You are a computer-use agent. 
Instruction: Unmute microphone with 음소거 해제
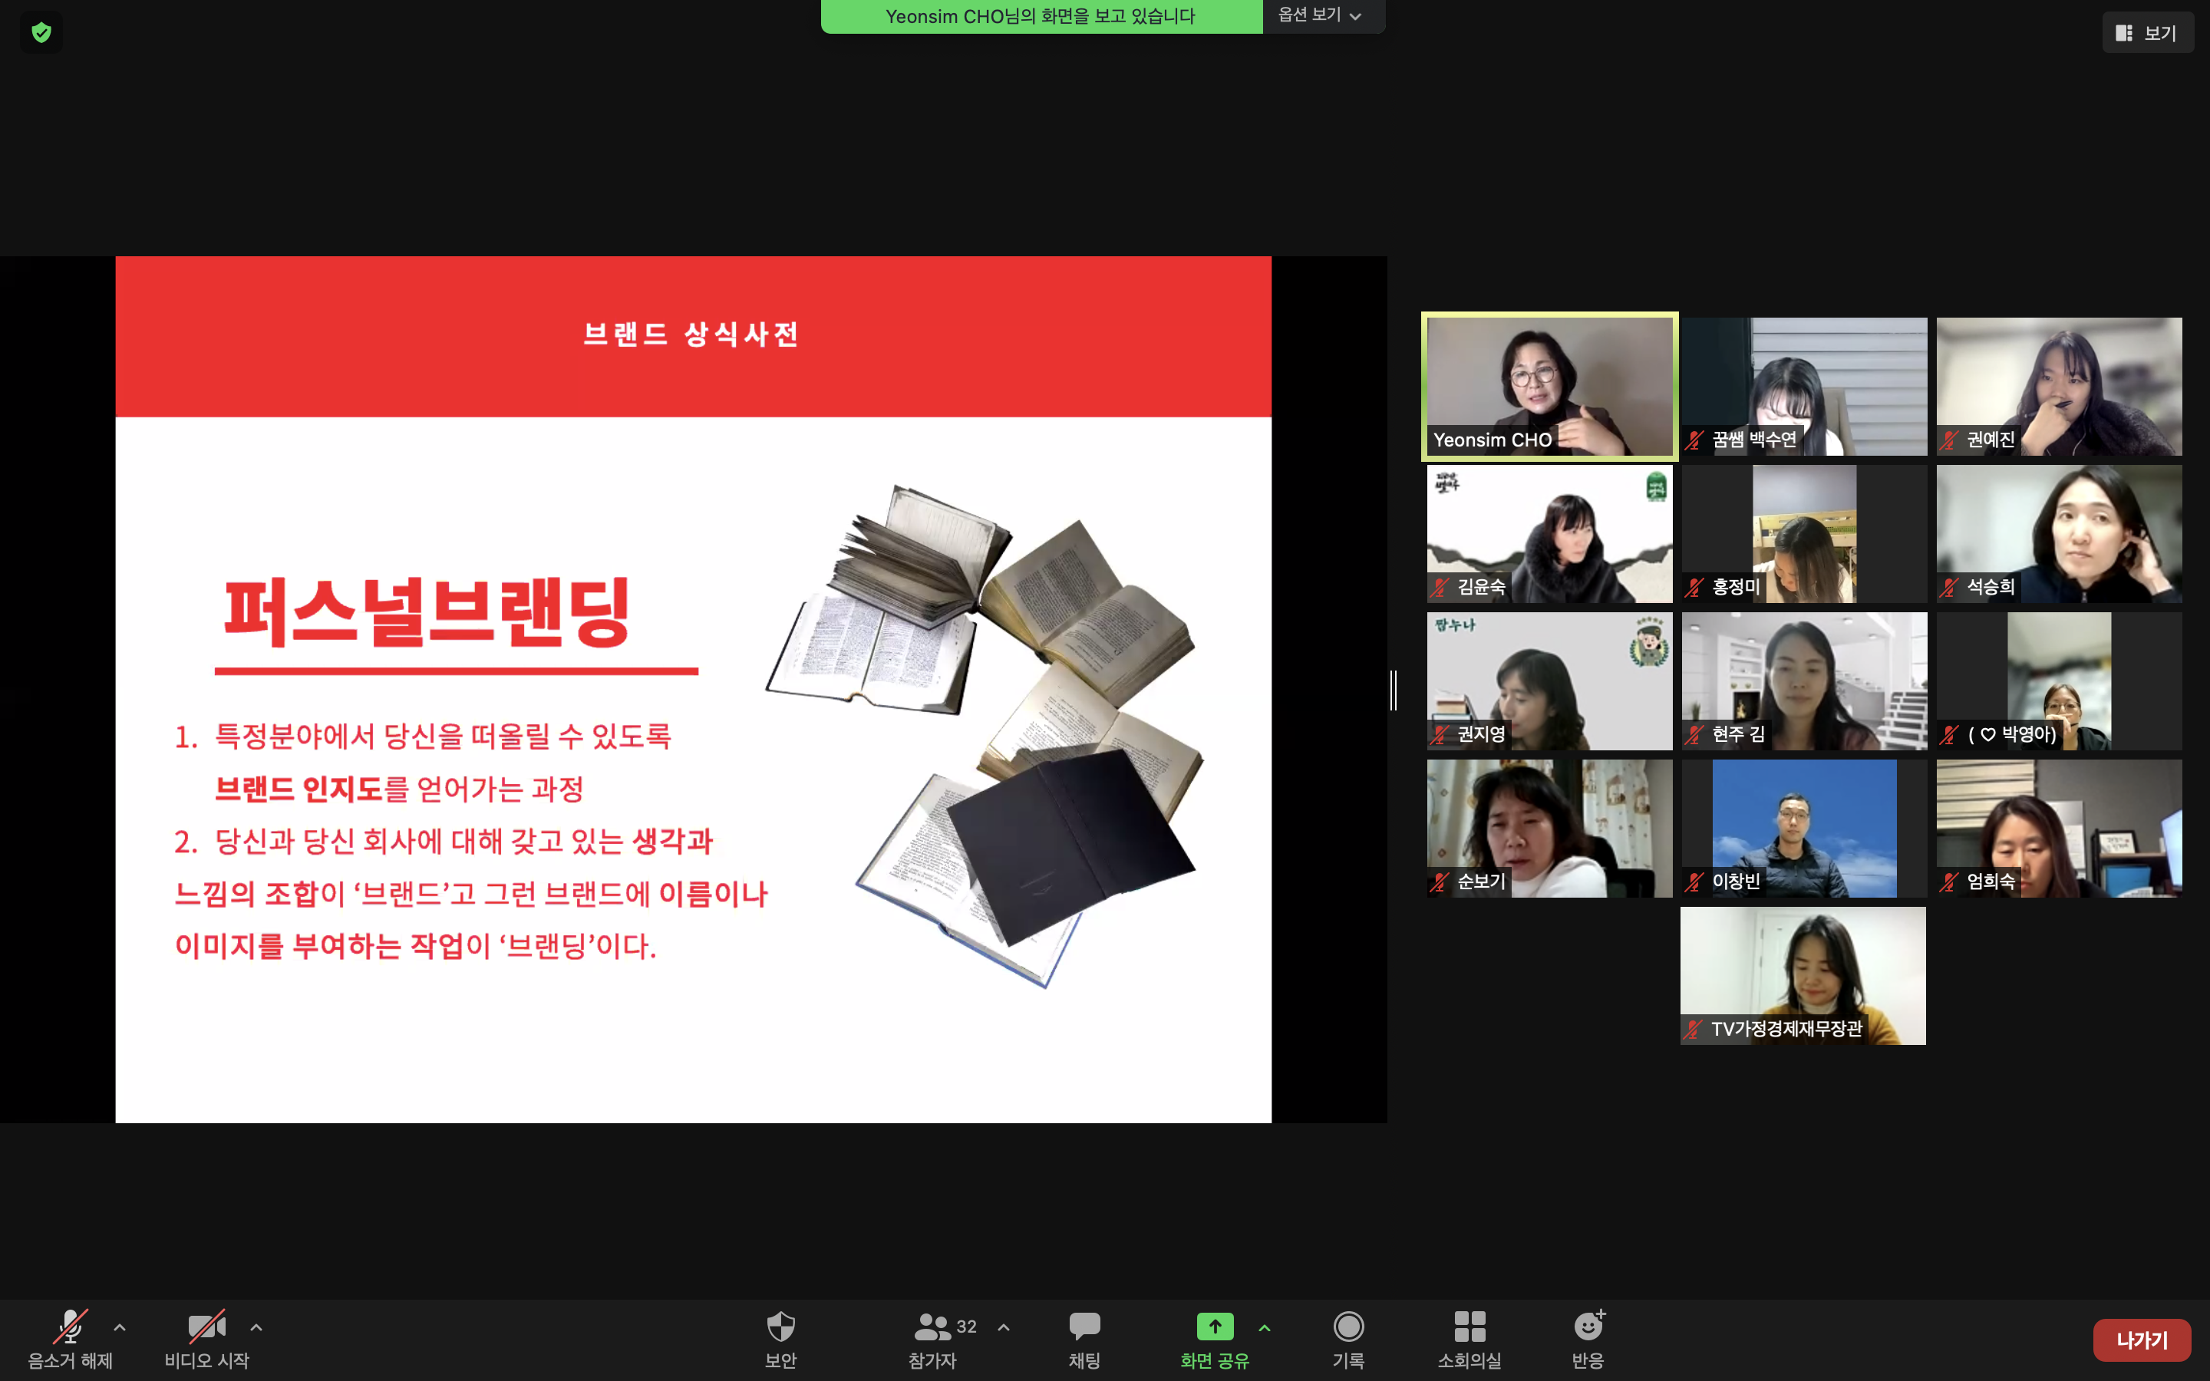coord(71,1327)
